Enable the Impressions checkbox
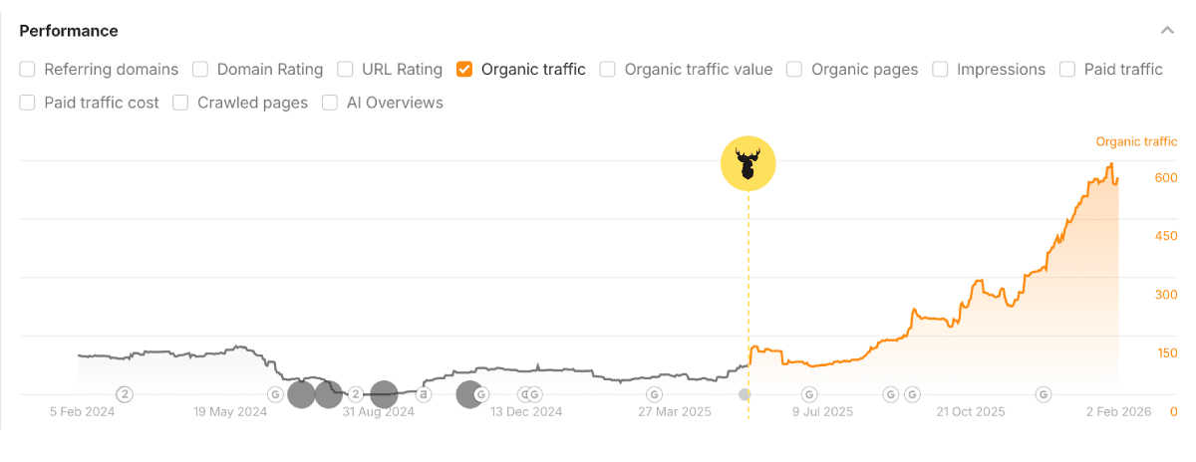The width and height of the screenshot is (1196, 462). pos(940,70)
